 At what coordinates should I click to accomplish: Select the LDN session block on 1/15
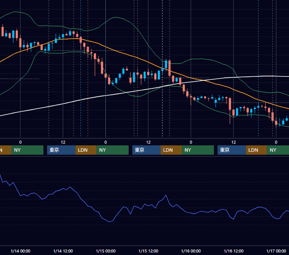coord(171,150)
